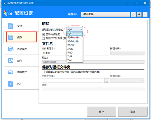
Task: Remove profile with the minus icon
Action: (145, 14)
